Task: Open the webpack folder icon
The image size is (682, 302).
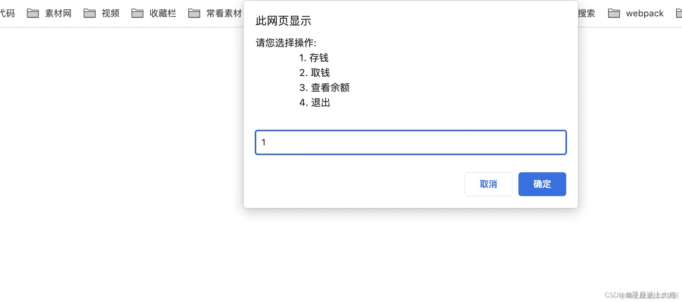Action: tap(615, 12)
